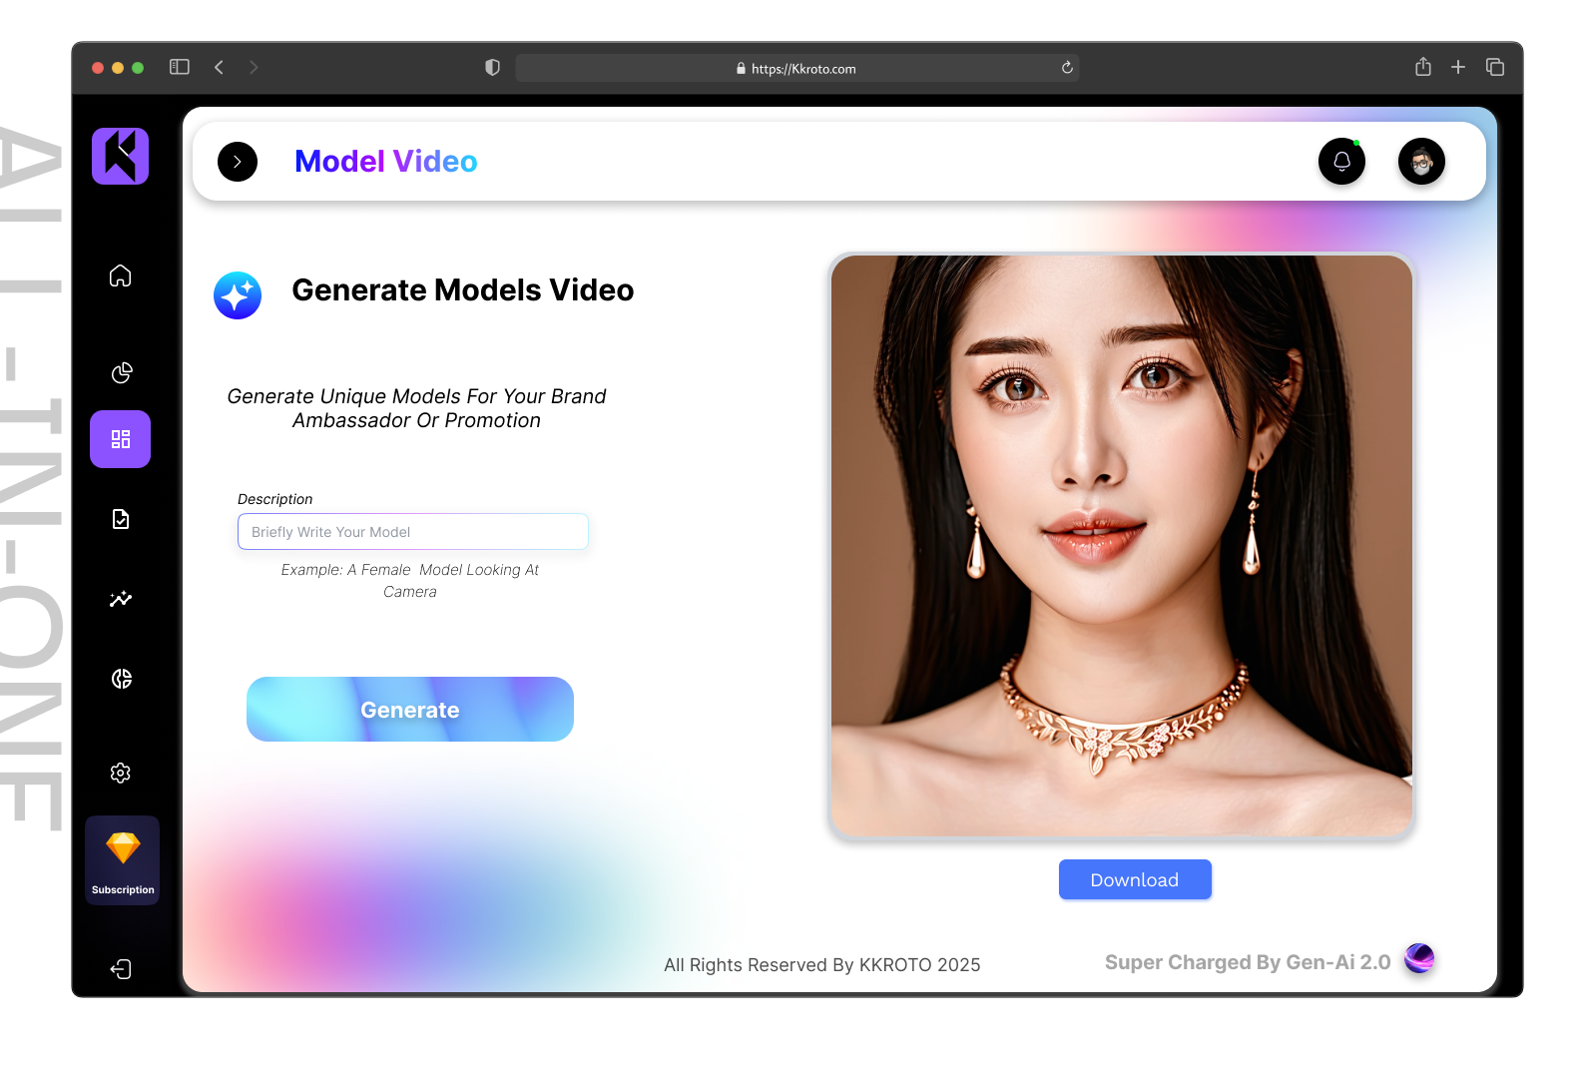This screenshot has width=1581, height=1065.
Task: Click the https://Kkroto.com address bar
Action: click(797, 68)
